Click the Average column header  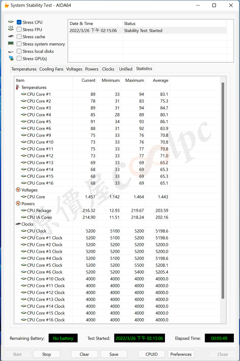coord(157,80)
